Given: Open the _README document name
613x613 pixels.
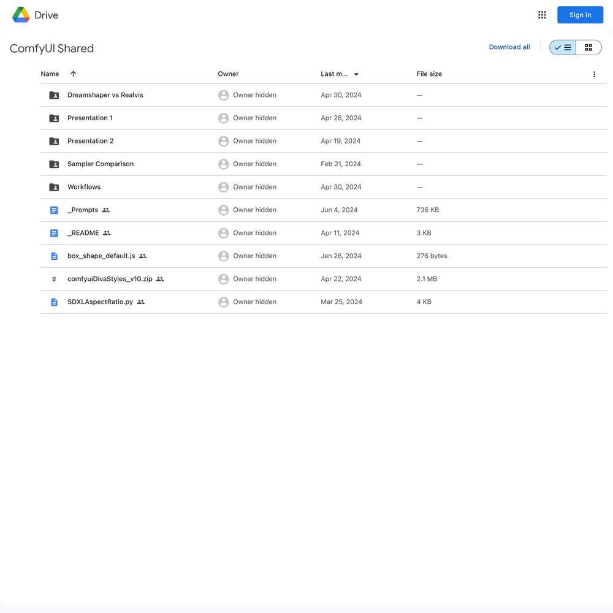Looking at the screenshot, I should point(83,233).
